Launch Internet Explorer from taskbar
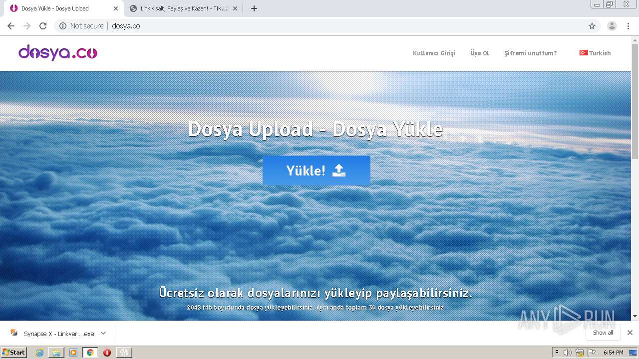The height and width of the screenshot is (359, 639). 39,353
